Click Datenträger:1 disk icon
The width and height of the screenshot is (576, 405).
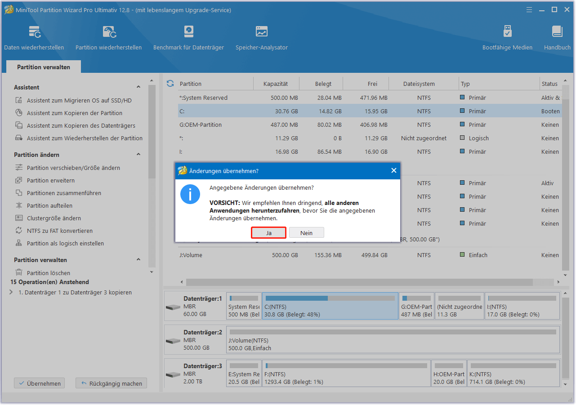[173, 307]
